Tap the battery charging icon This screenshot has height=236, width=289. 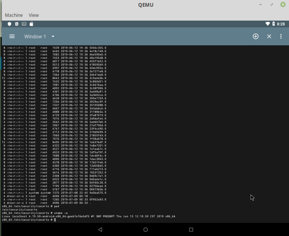[274, 24]
